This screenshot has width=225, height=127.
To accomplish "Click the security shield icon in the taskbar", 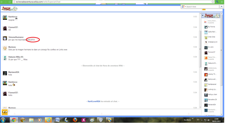I will pyautogui.click(x=110, y=120).
